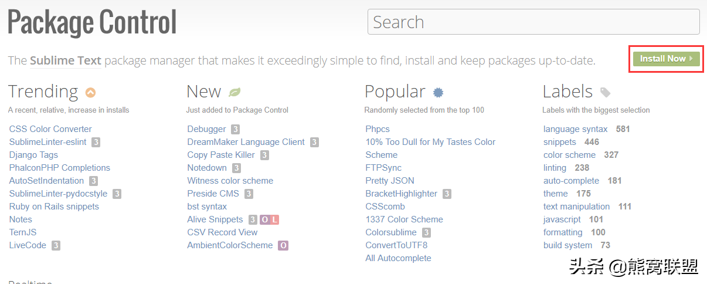707x284 pixels.
Task: Click the L badge beside Alive Snippets
Action: 274,219
